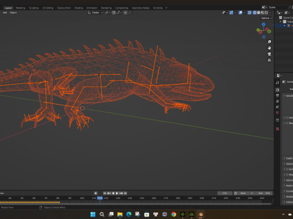Image resolution: width=293 pixels, height=219 pixels.
Task: Open the Animation workspace tab
Action: pyautogui.click(x=92, y=8)
